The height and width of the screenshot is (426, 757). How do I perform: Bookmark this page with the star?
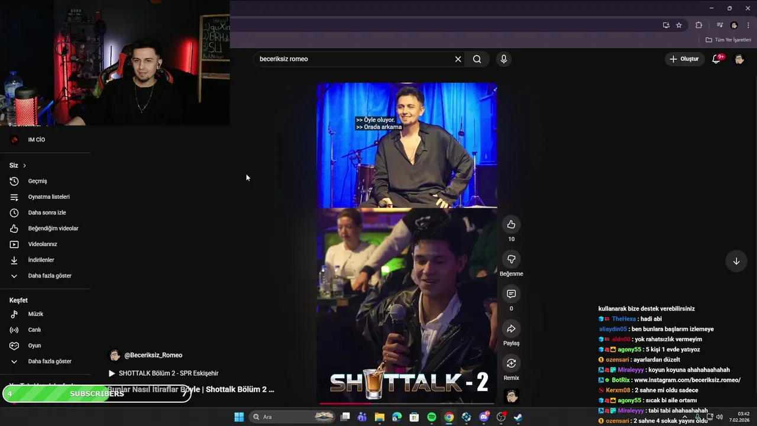pyautogui.click(x=679, y=25)
